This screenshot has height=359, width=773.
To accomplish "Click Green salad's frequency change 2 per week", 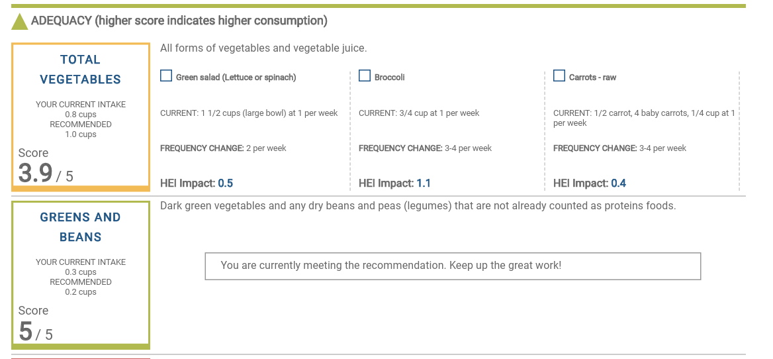I will (266, 148).
